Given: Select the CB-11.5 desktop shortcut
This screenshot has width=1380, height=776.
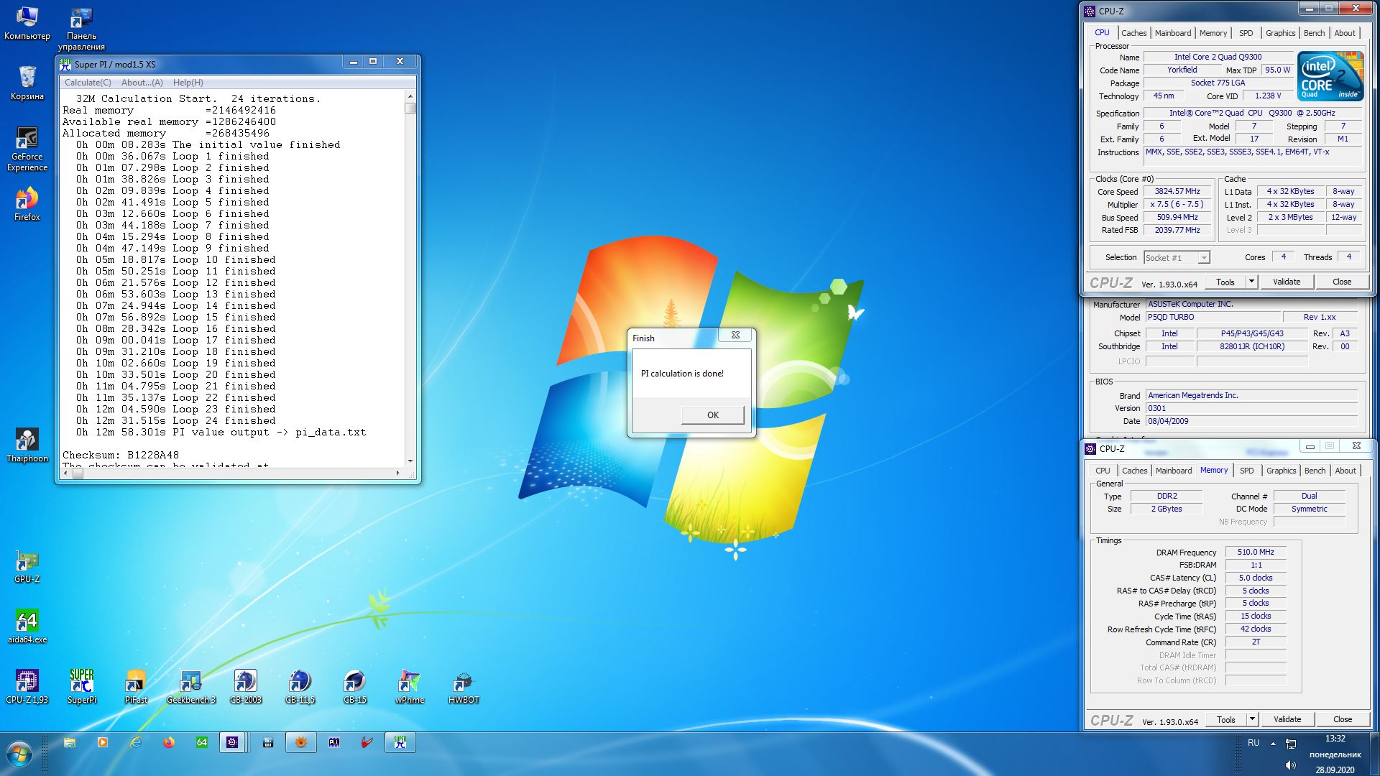Looking at the screenshot, I should 300,686.
